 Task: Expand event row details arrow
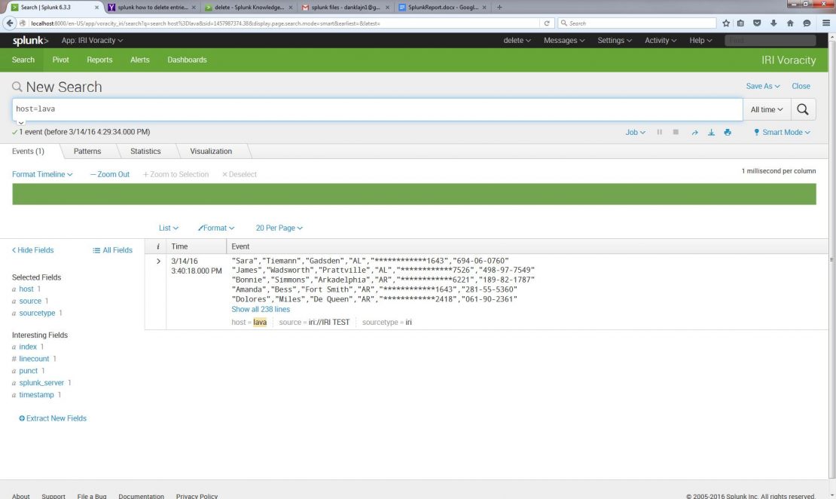(x=158, y=261)
